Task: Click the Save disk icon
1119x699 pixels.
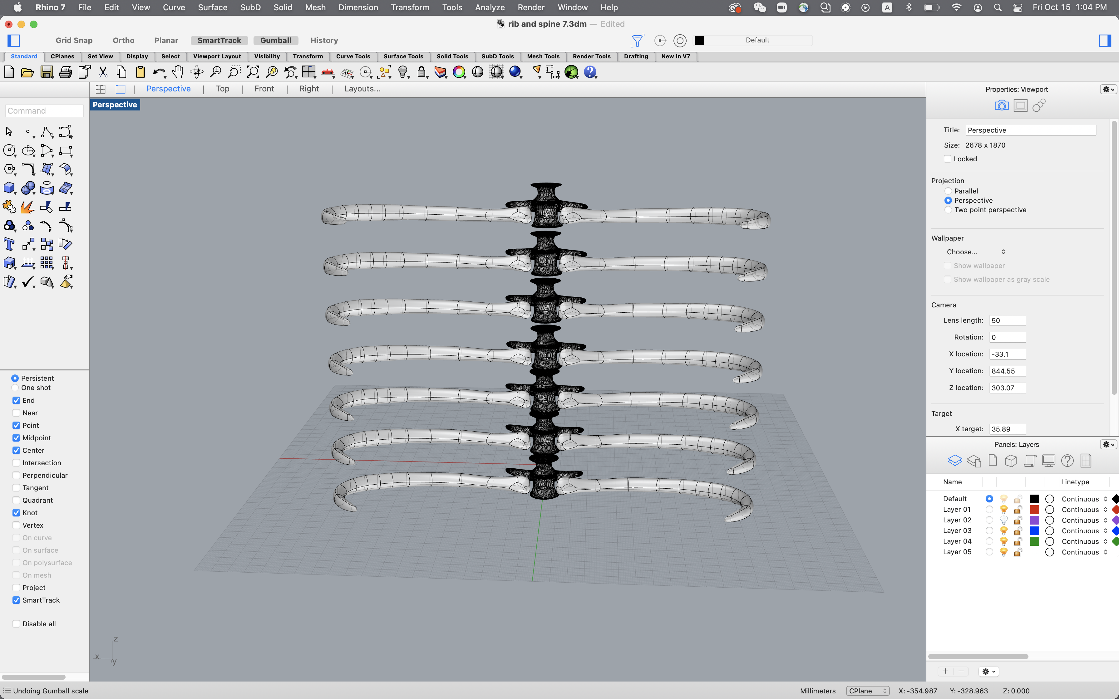Action: pos(47,72)
